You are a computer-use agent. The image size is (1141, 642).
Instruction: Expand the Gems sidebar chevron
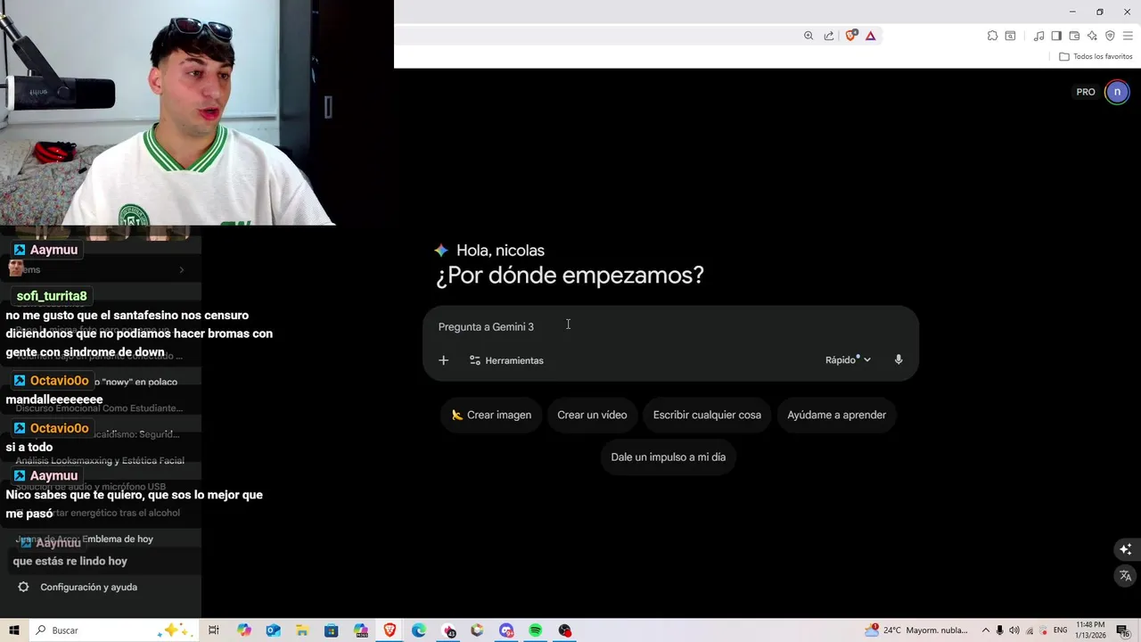coord(182,269)
